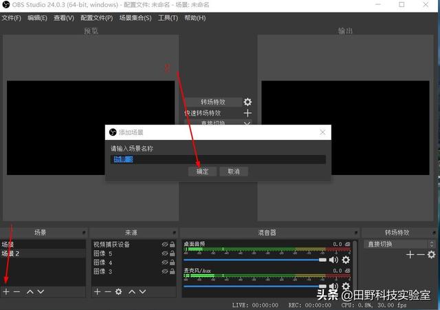Close the 添加场景 dialog
The image size is (440, 310).
click(322, 132)
